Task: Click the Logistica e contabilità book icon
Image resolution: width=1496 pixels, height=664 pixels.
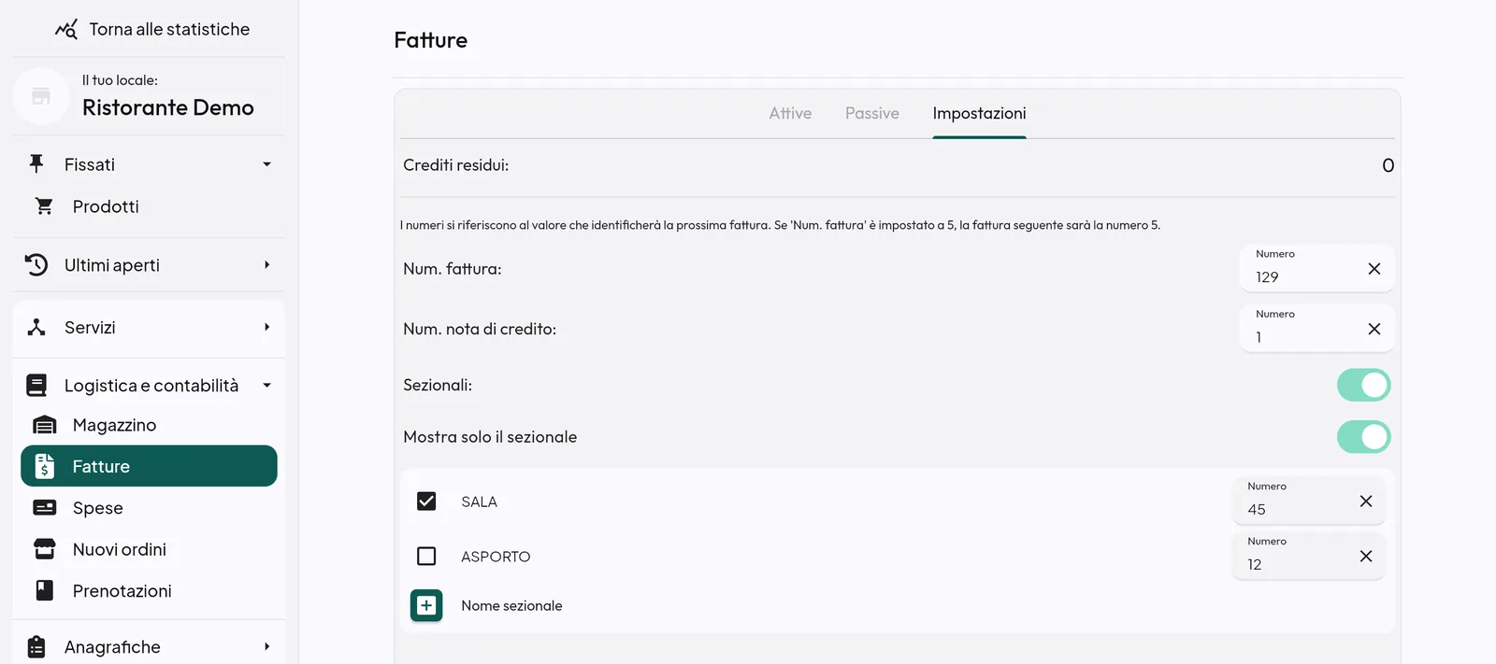Action: tap(36, 386)
